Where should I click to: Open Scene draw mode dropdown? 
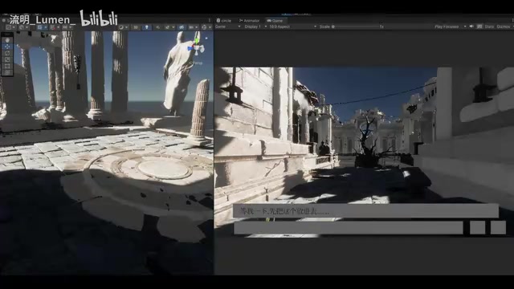tap(123, 27)
